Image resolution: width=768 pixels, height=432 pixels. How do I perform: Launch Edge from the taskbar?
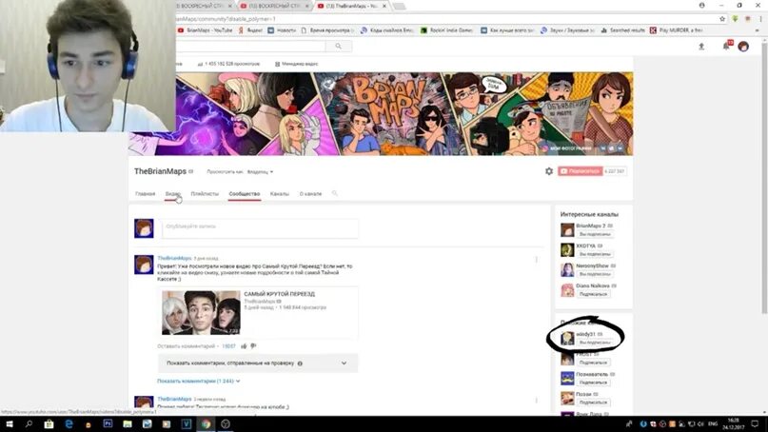click(69, 424)
